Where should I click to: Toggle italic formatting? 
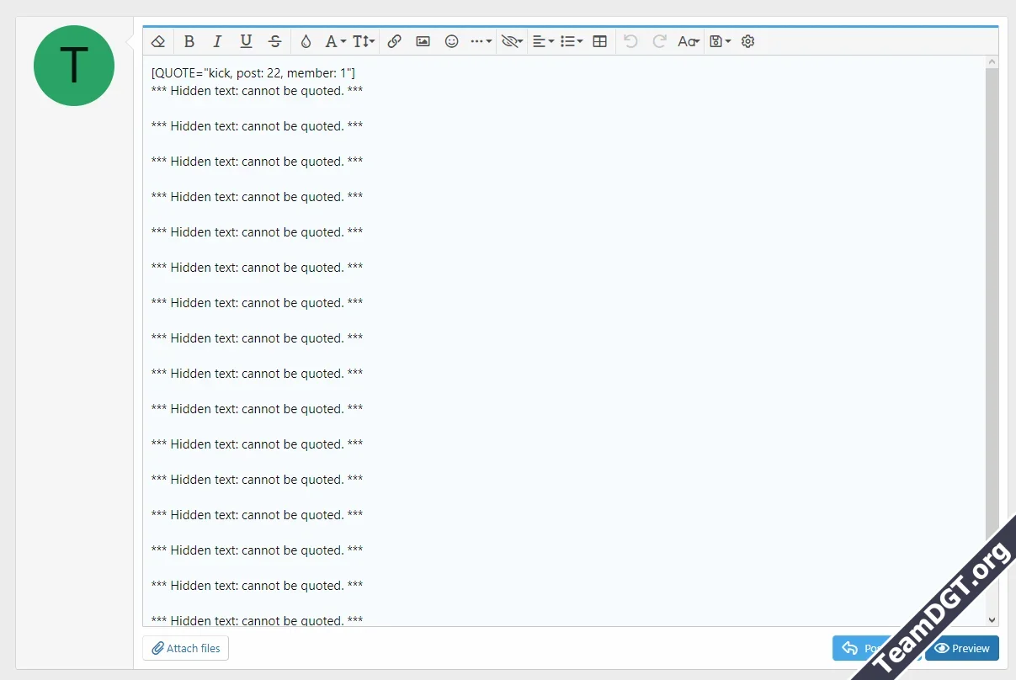point(217,40)
